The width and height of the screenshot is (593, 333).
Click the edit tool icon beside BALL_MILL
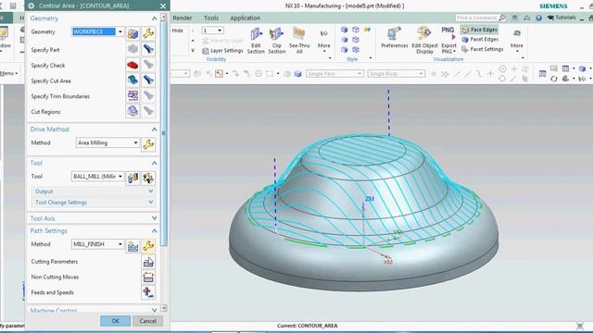[148, 178]
